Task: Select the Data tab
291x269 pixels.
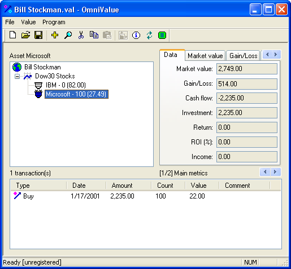Action: (x=172, y=55)
